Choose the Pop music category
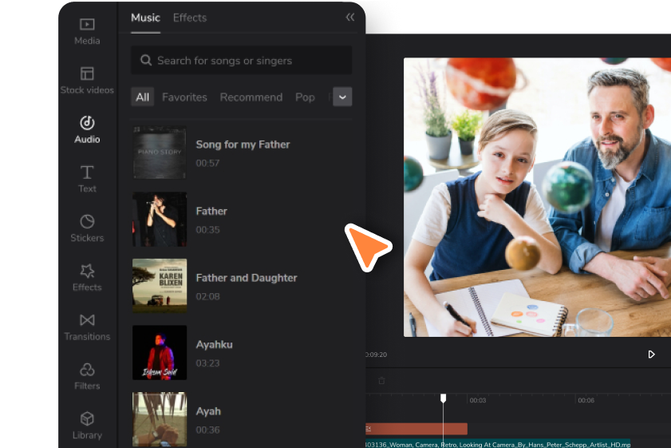 tap(305, 97)
